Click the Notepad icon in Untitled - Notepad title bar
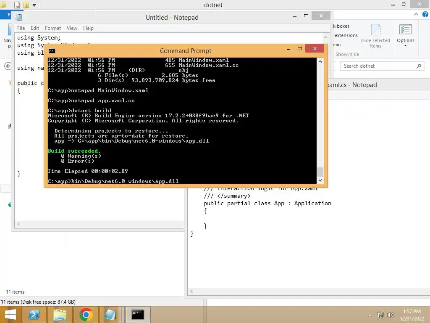The image size is (430, 323). coord(18,17)
